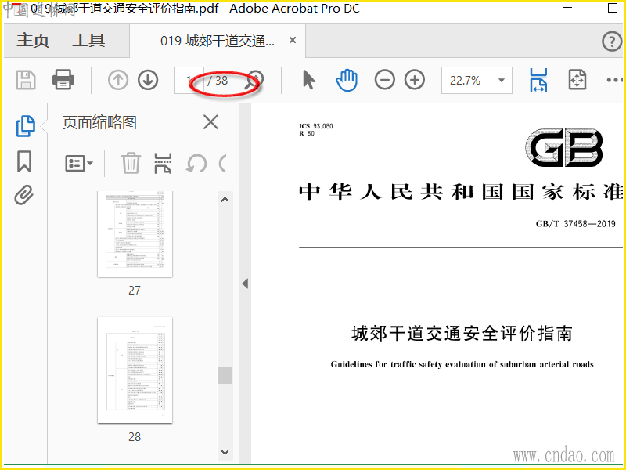Screen dimensions: 626x470
Task: Click the page number input field
Action: pos(189,81)
